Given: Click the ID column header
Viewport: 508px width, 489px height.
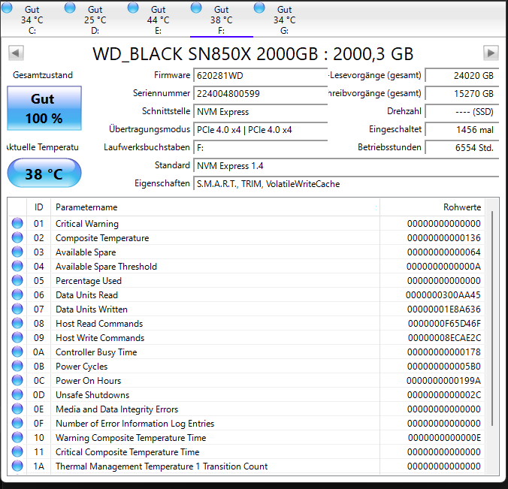Looking at the screenshot, I should (x=38, y=207).
